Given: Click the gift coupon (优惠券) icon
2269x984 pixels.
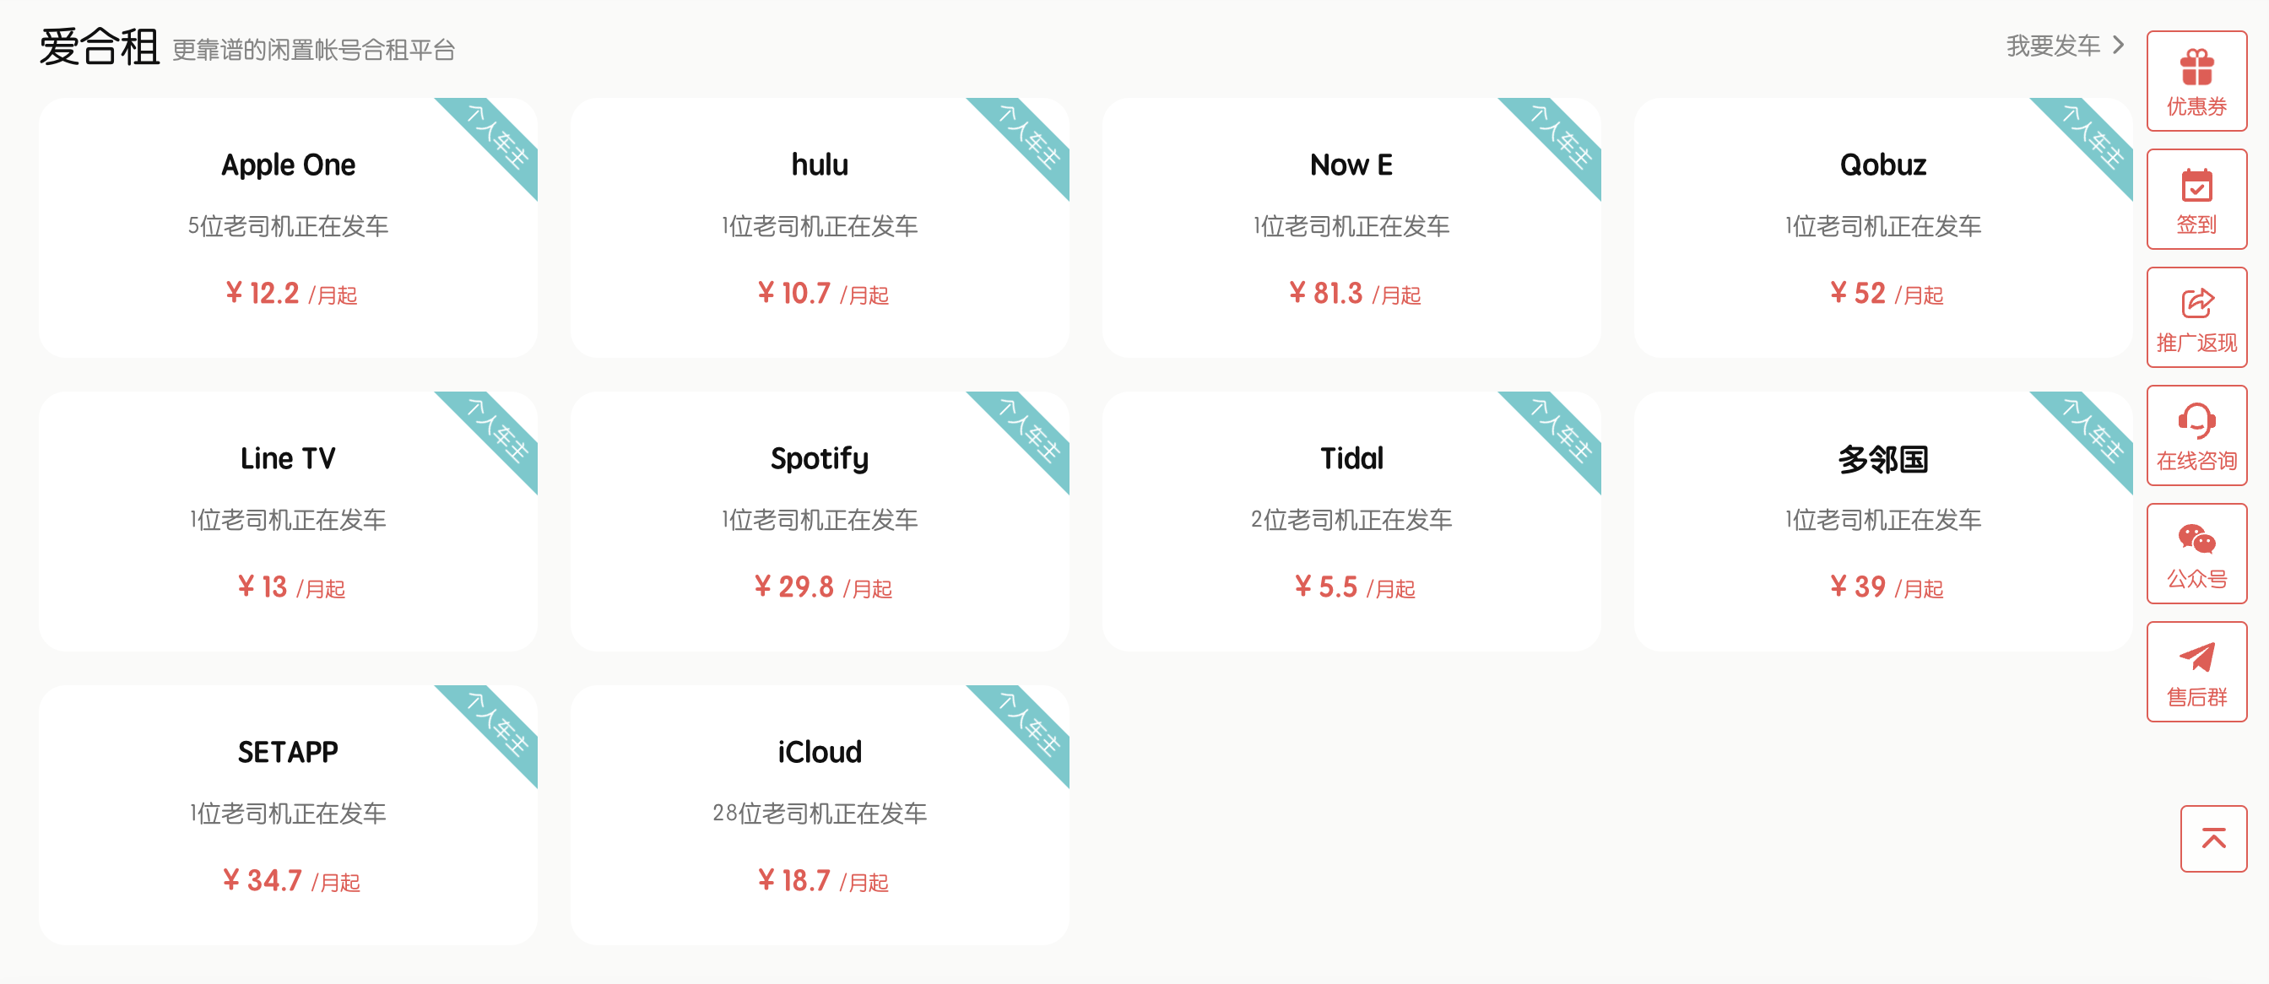Looking at the screenshot, I should click(2196, 68).
